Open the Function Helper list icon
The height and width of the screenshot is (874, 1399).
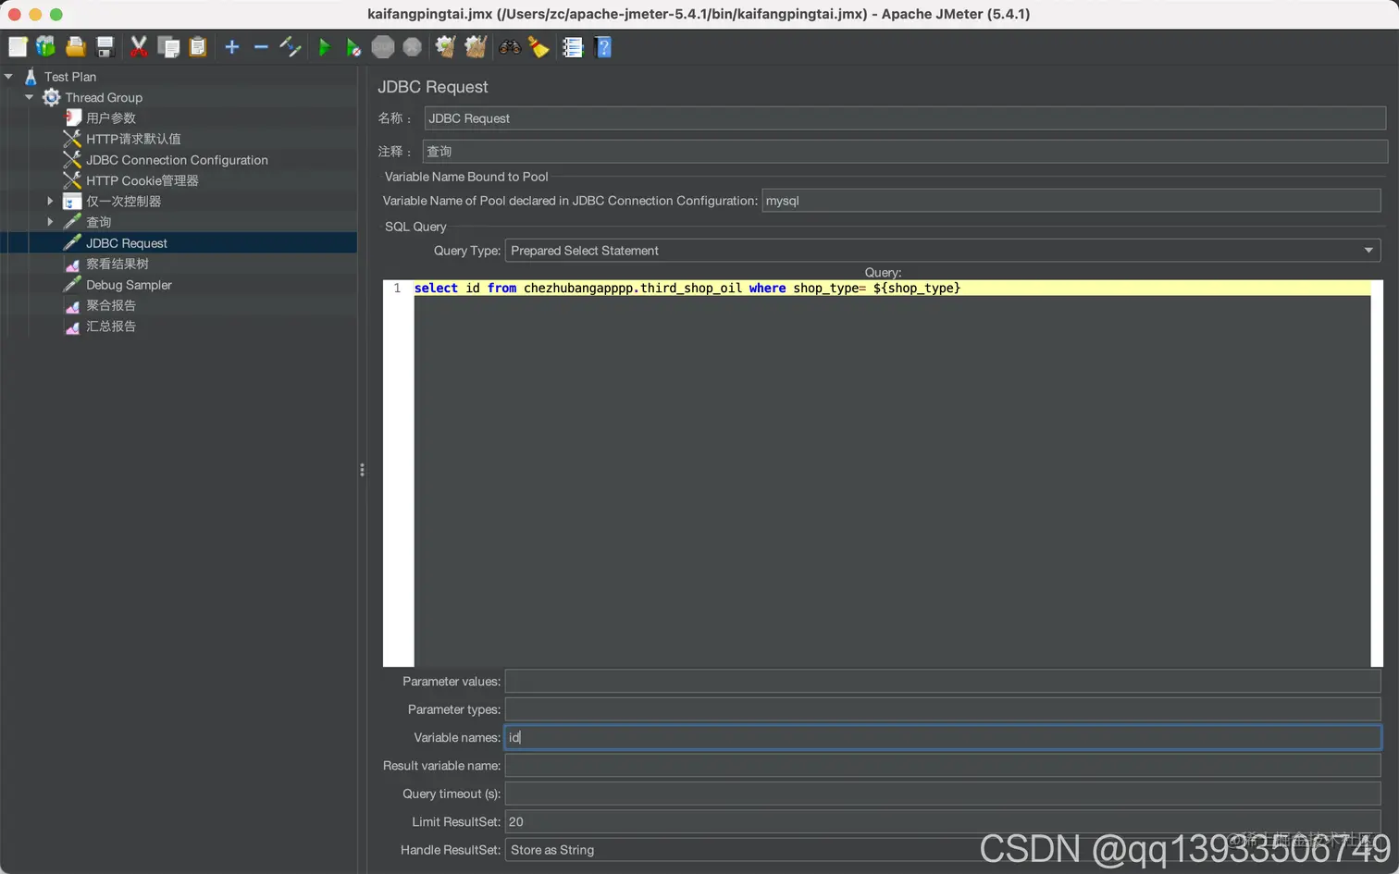573,47
